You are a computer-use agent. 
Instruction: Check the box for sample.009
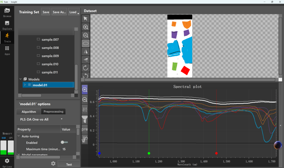pyautogui.click(x=38, y=56)
